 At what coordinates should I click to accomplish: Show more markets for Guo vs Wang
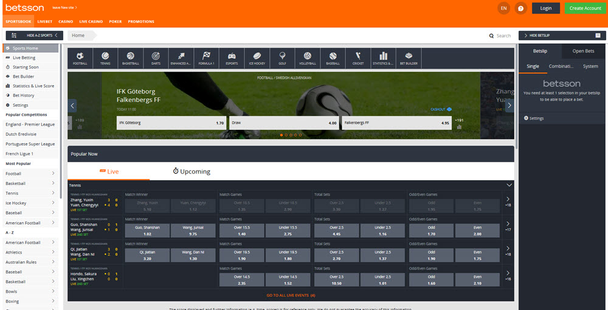(x=508, y=226)
